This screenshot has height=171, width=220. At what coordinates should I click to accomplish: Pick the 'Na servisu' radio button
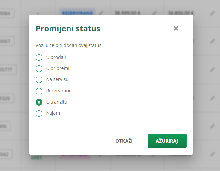pyautogui.click(x=39, y=80)
